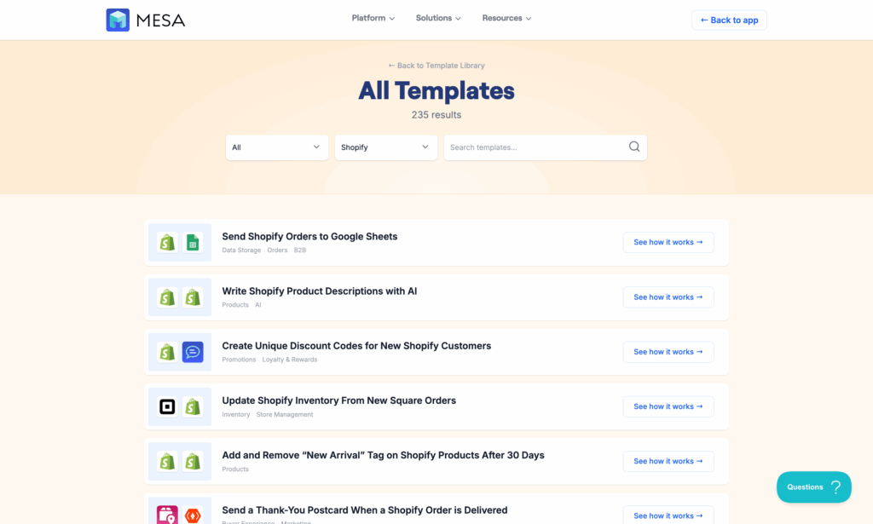See how Square Orders inventory template works
Image resolution: width=873 pixels, height=524 pixels.
tap(668, 406)
